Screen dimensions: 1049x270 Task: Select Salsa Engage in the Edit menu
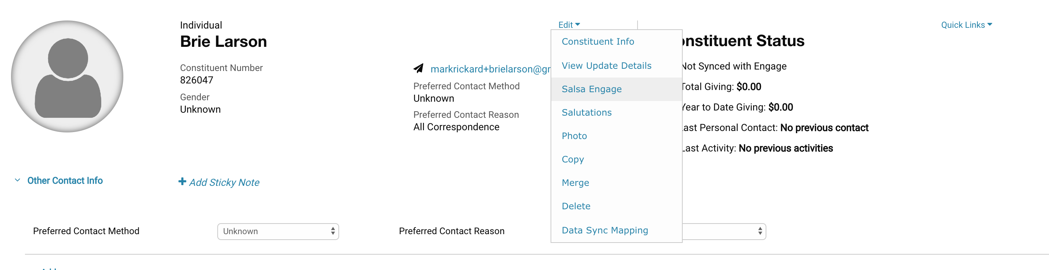[591, 89]
